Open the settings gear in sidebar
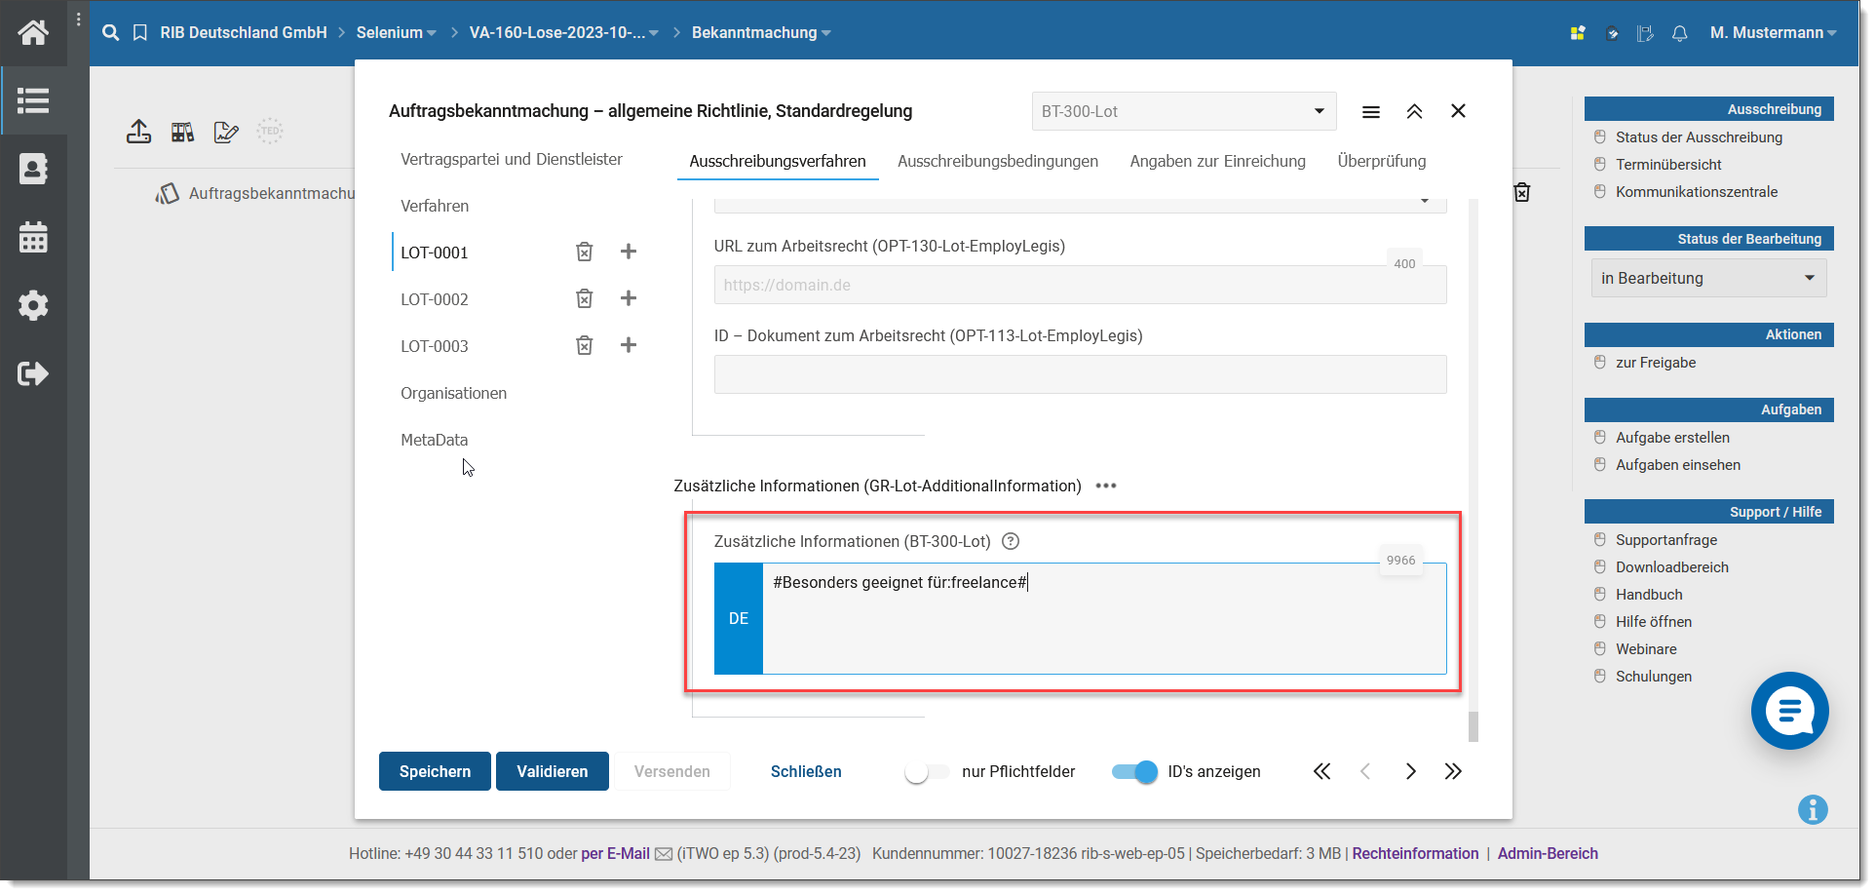Image resolution: width=1875 pixels, height=895 pixels. pos(33,305)
